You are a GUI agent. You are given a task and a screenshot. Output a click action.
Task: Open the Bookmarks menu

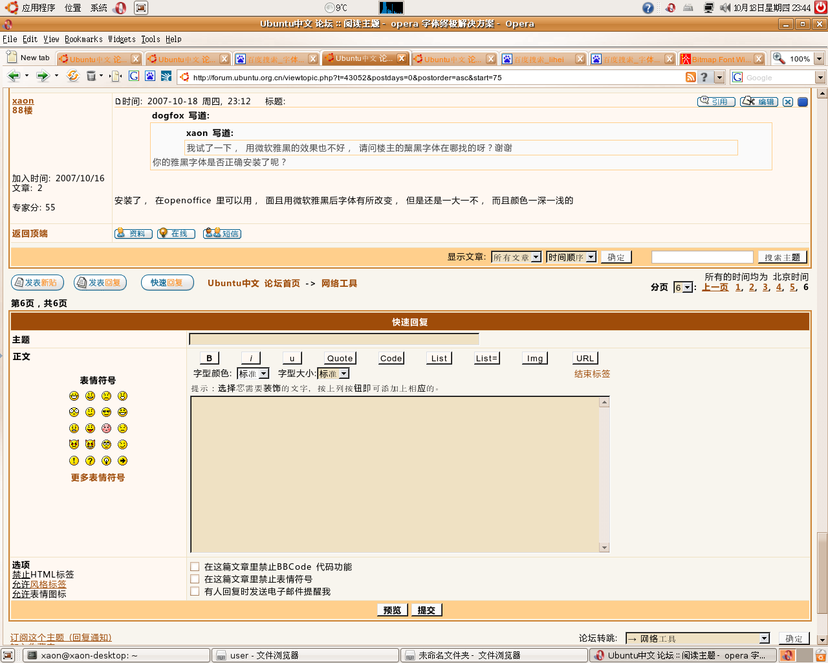(x=83, y=39)
